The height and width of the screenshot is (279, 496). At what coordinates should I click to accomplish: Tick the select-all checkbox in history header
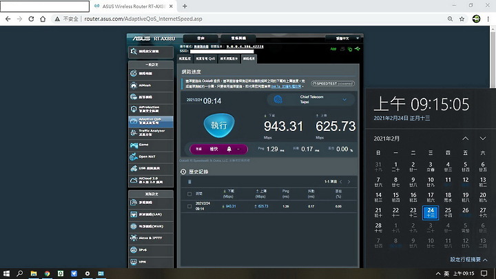tap(189, 194)
